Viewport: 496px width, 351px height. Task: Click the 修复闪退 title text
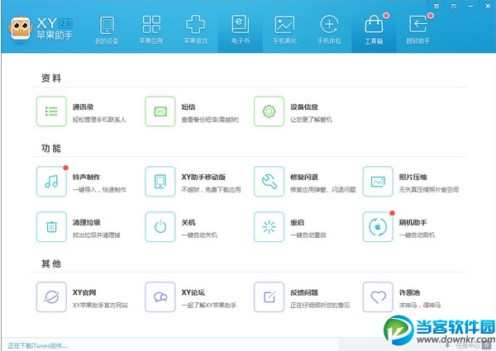(x=304, y=178)
